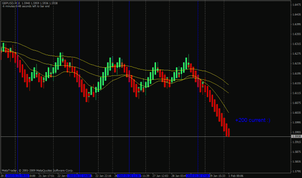Click the 1.6315 price scale label

297,44
